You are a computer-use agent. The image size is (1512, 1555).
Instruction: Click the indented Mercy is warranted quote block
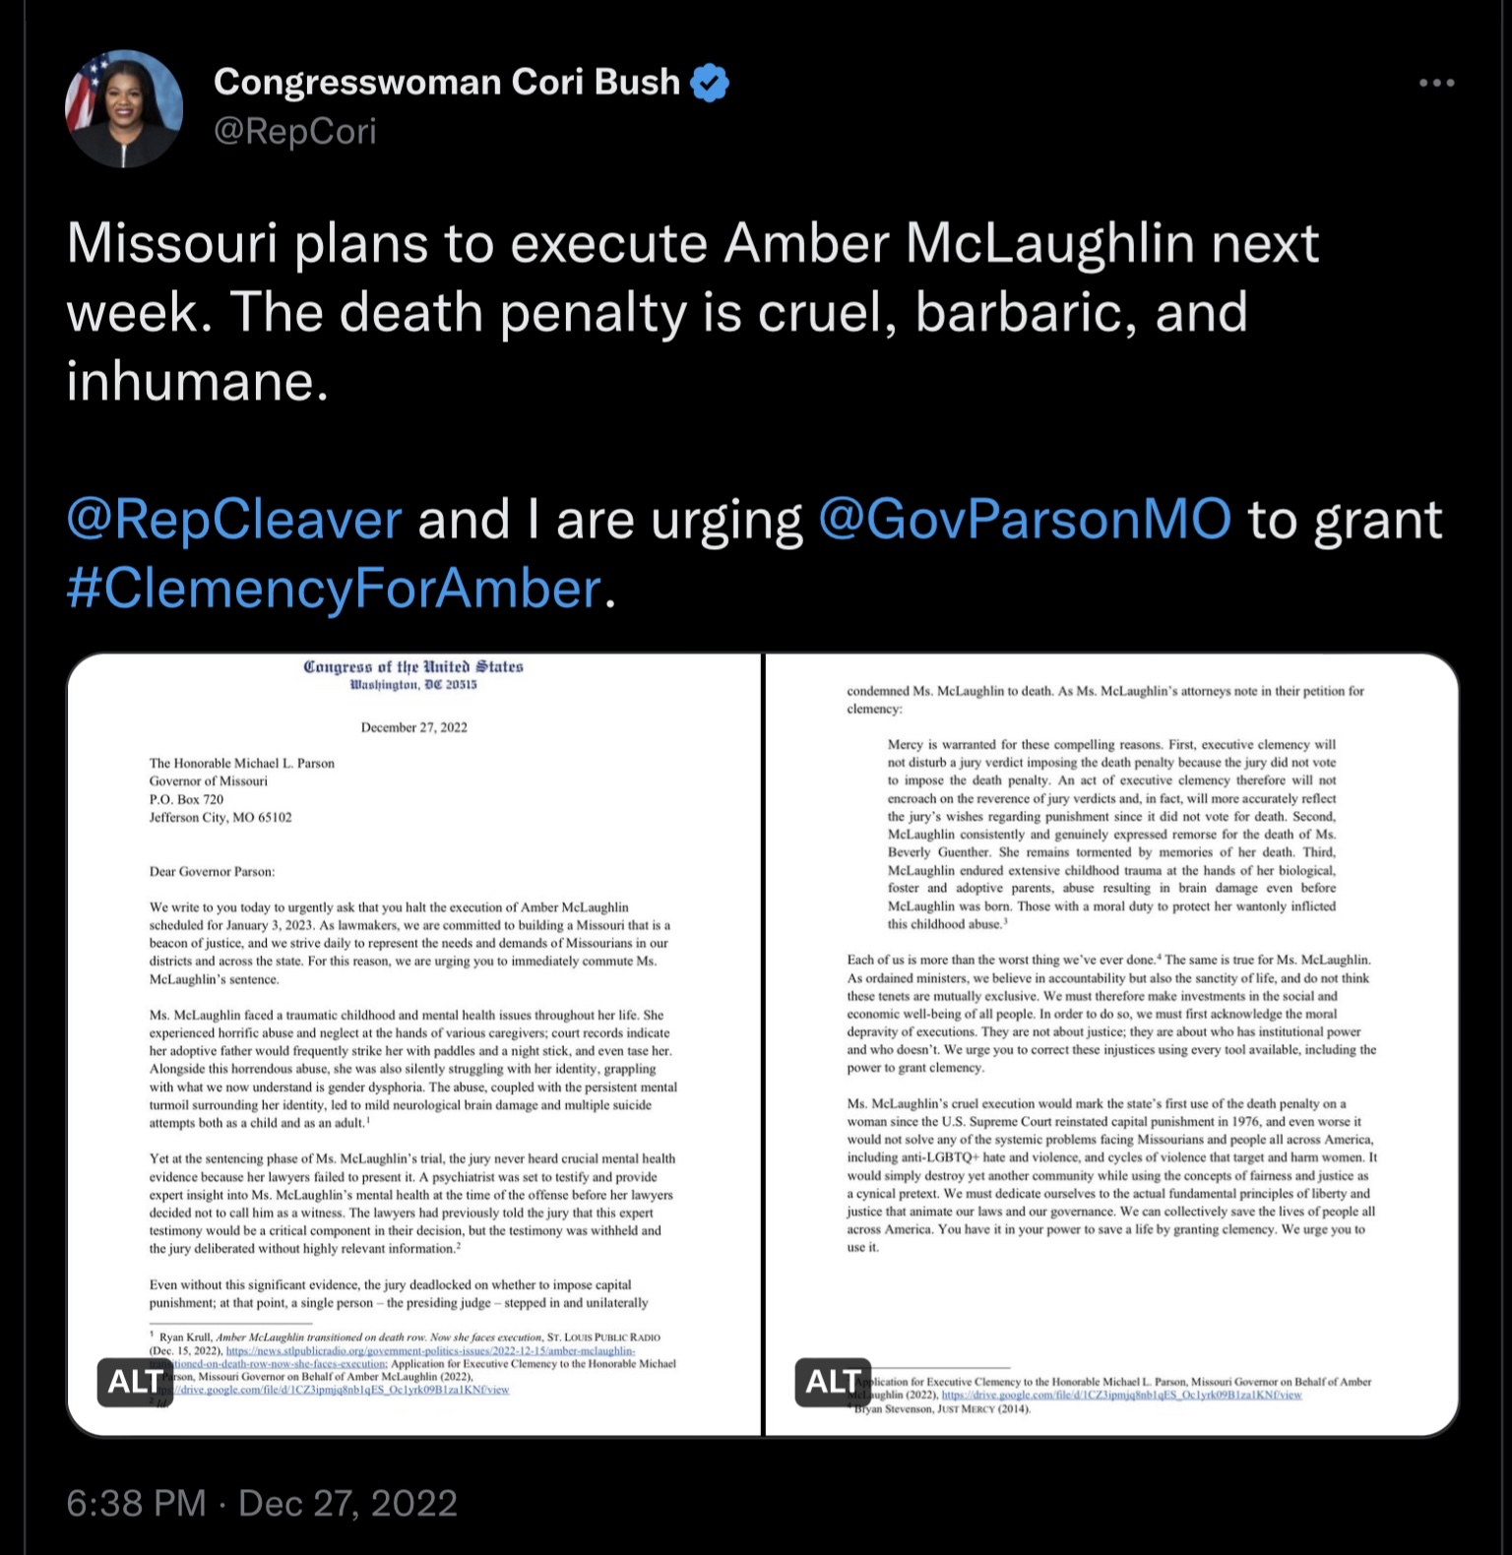click(x=1111, y=835)
